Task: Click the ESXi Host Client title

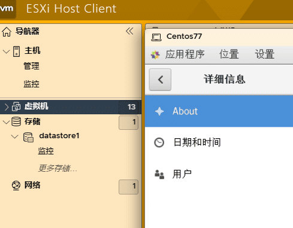Action: click(x=71, y=9)
